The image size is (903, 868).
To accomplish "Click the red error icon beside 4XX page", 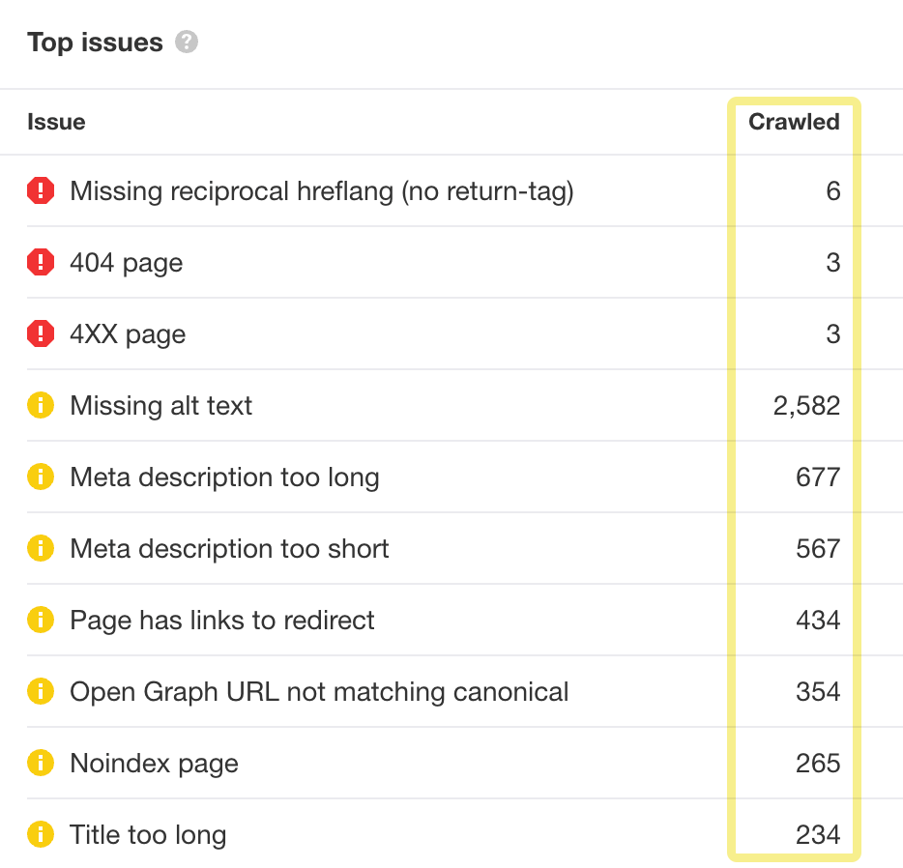I will [x=41, y=333].
